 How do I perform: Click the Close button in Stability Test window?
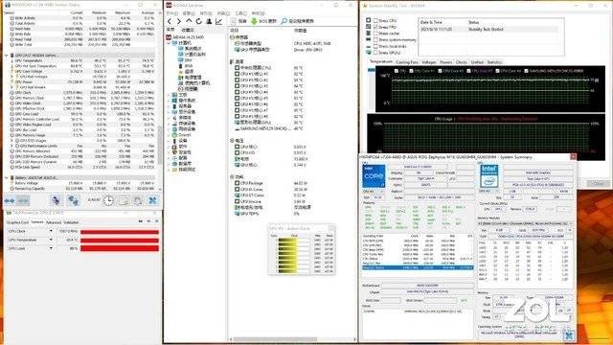(x=598, y=183)
